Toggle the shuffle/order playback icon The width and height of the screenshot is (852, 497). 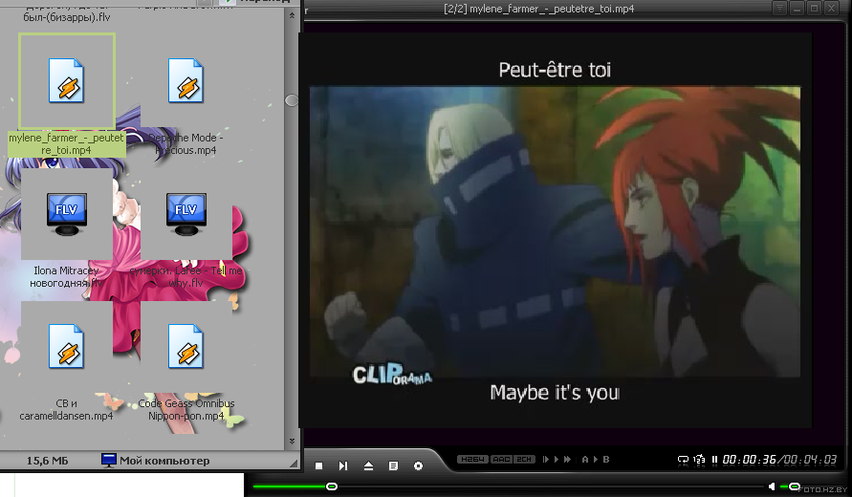pos(699,460)
